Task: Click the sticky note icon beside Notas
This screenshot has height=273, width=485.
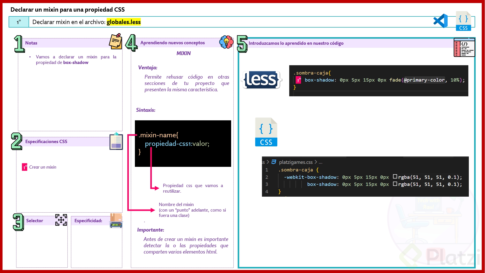Action: (x=115, y=41)
